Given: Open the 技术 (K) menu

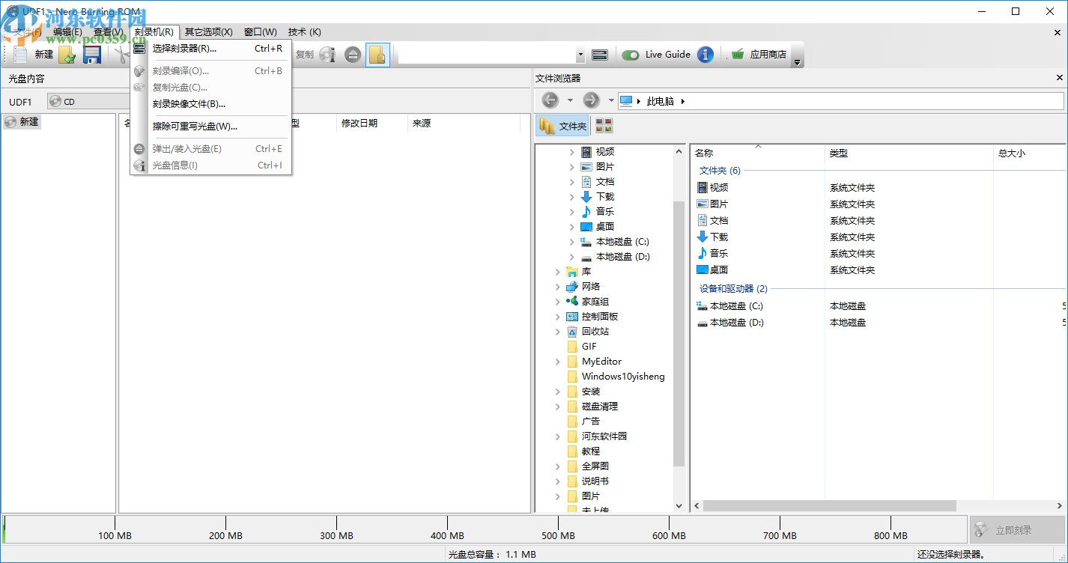Looking at the screenshot, I should 305,31.
